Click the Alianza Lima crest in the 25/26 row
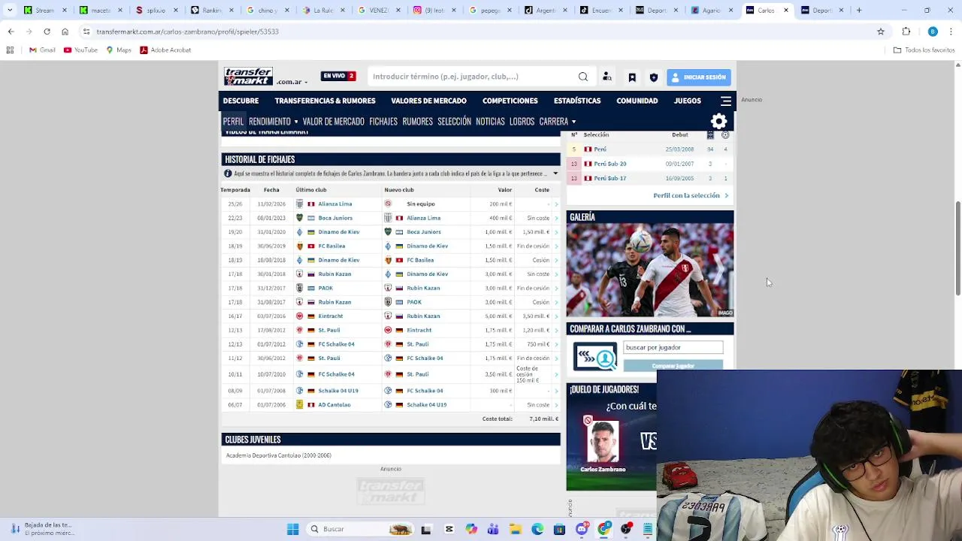Viewport: 962px width, 541px height. point(299,204)
